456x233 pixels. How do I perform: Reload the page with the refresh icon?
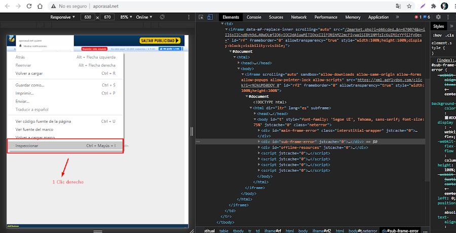29,6
